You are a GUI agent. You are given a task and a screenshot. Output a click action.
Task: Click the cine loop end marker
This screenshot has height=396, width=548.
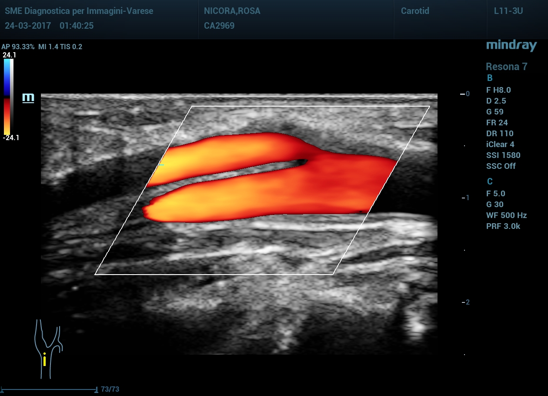tap(96, 389)
